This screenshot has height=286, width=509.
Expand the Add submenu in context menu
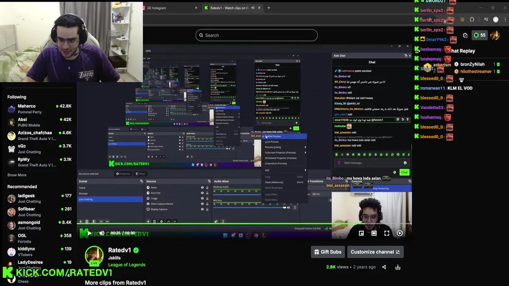tap(285, 170)
